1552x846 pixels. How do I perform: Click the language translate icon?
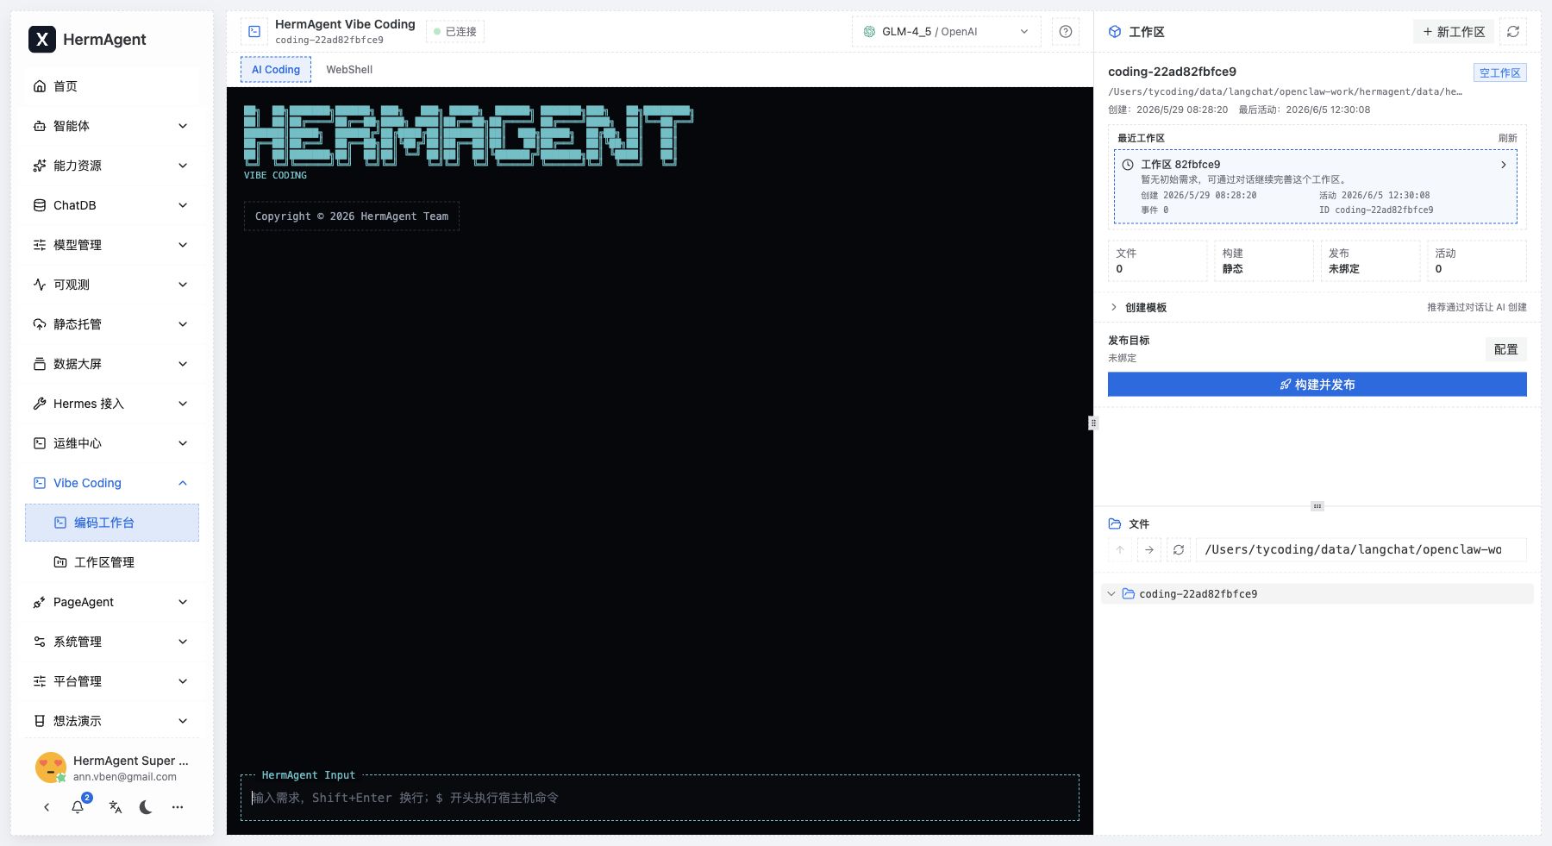click(x=116, y=807)
